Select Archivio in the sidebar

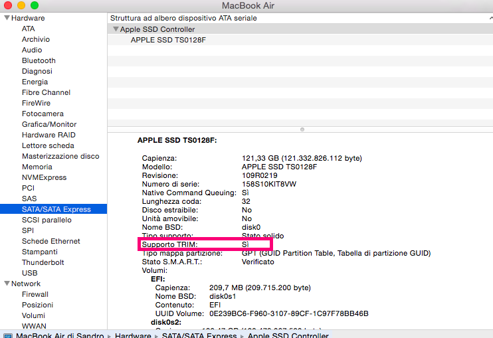click(36, 39)
